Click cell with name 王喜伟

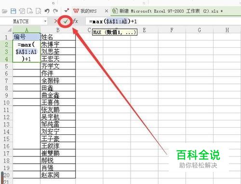coord(58,102)
